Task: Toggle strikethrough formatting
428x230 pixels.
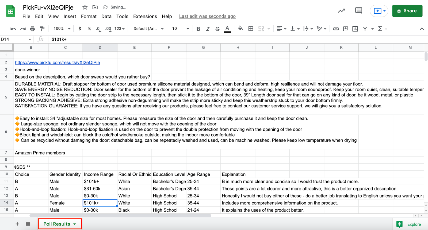Action: 217,29
